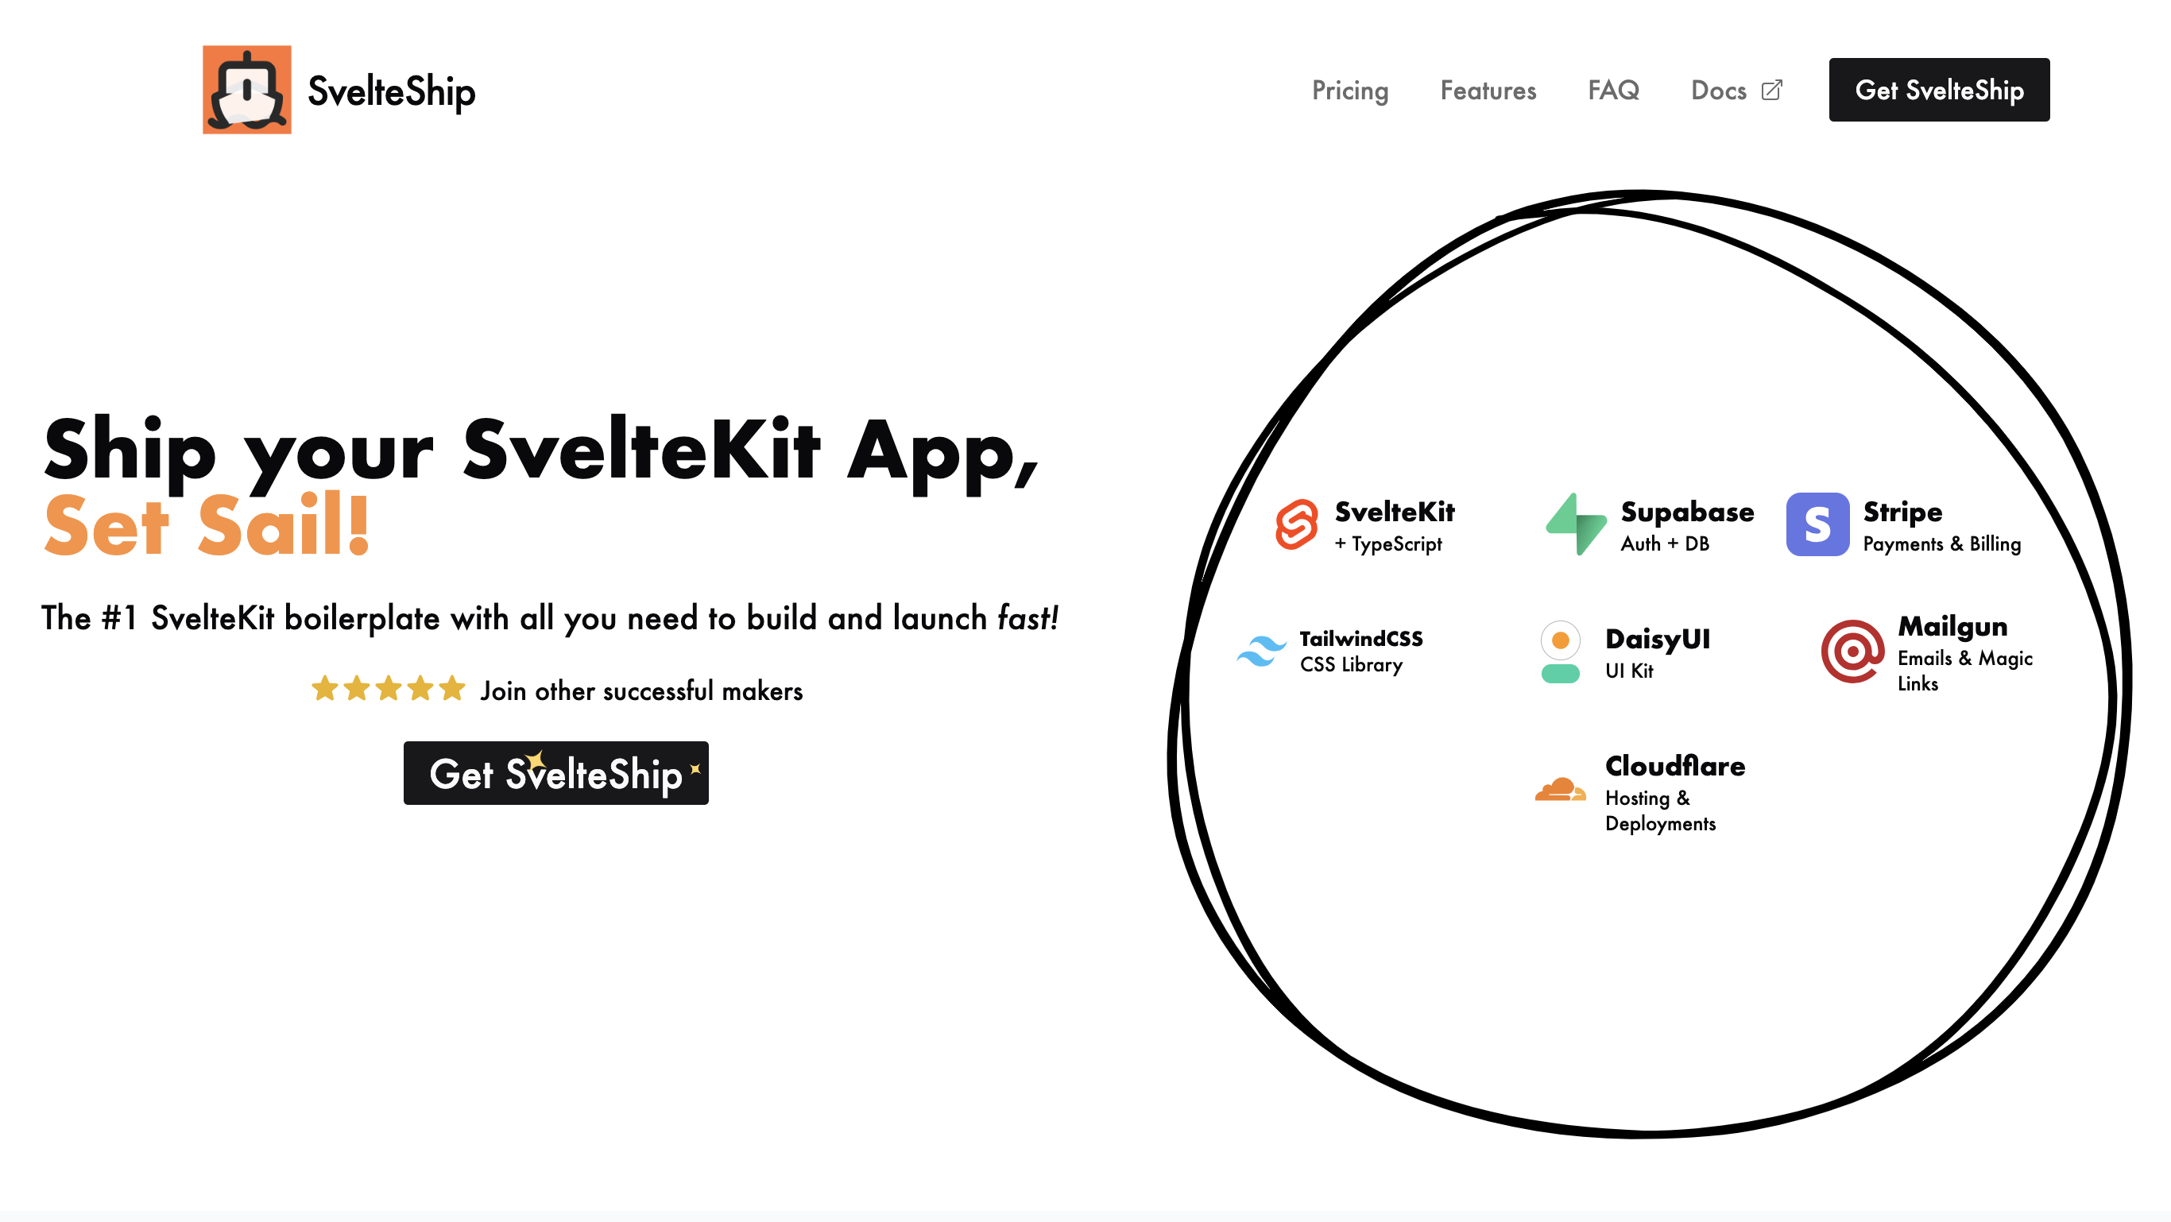Click the FAQ navigation item
Viewport: 2171px width, 1222px height.
pos(1613,90)
